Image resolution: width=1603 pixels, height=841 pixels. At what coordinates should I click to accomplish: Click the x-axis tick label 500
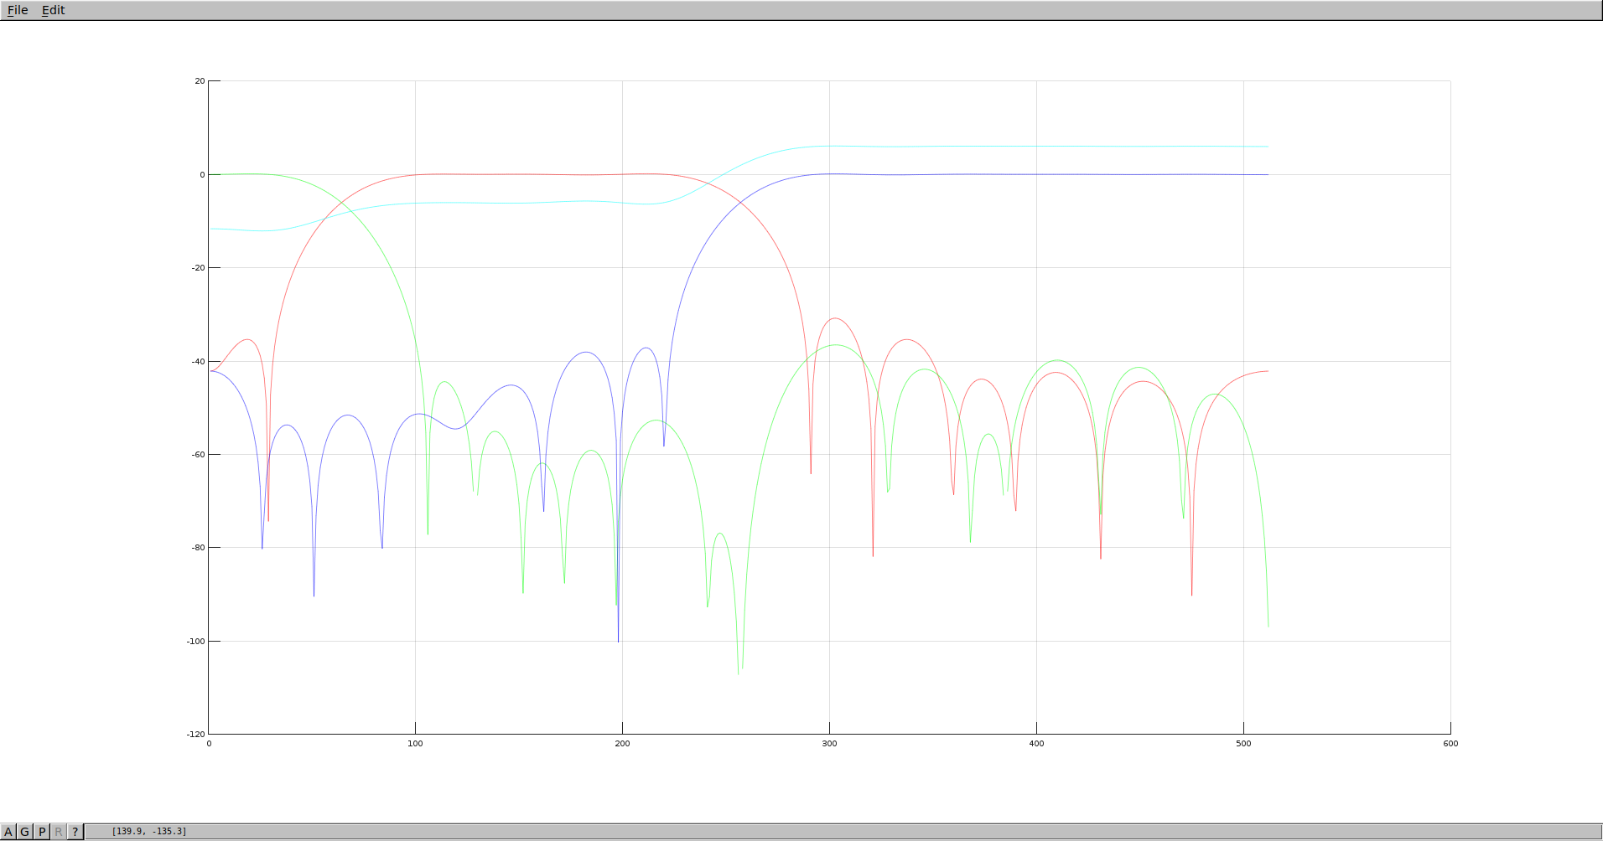click(x=1243, y=744)
